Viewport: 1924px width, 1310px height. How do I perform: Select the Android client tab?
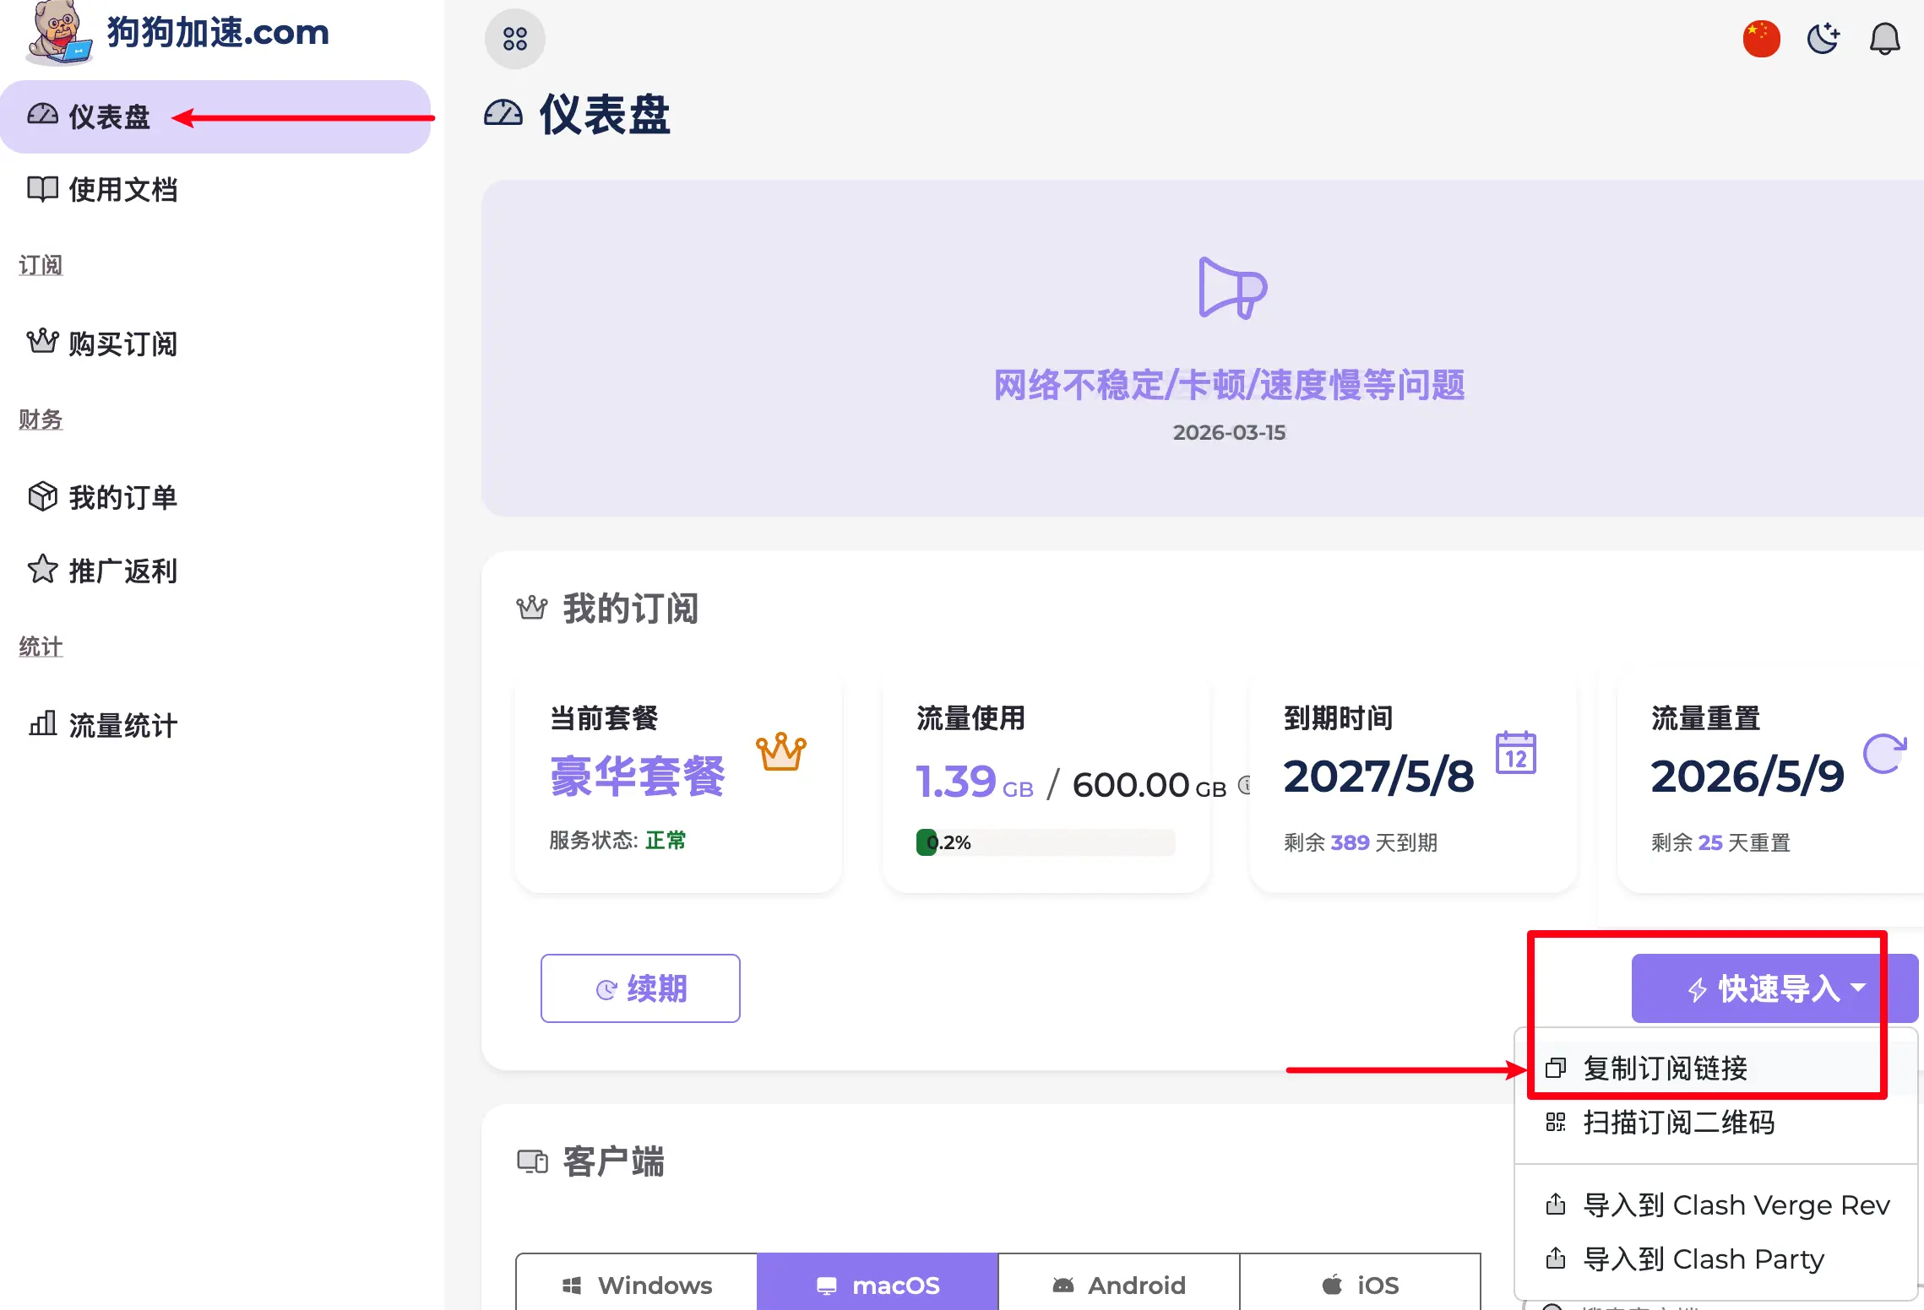click(1118, 1284)
